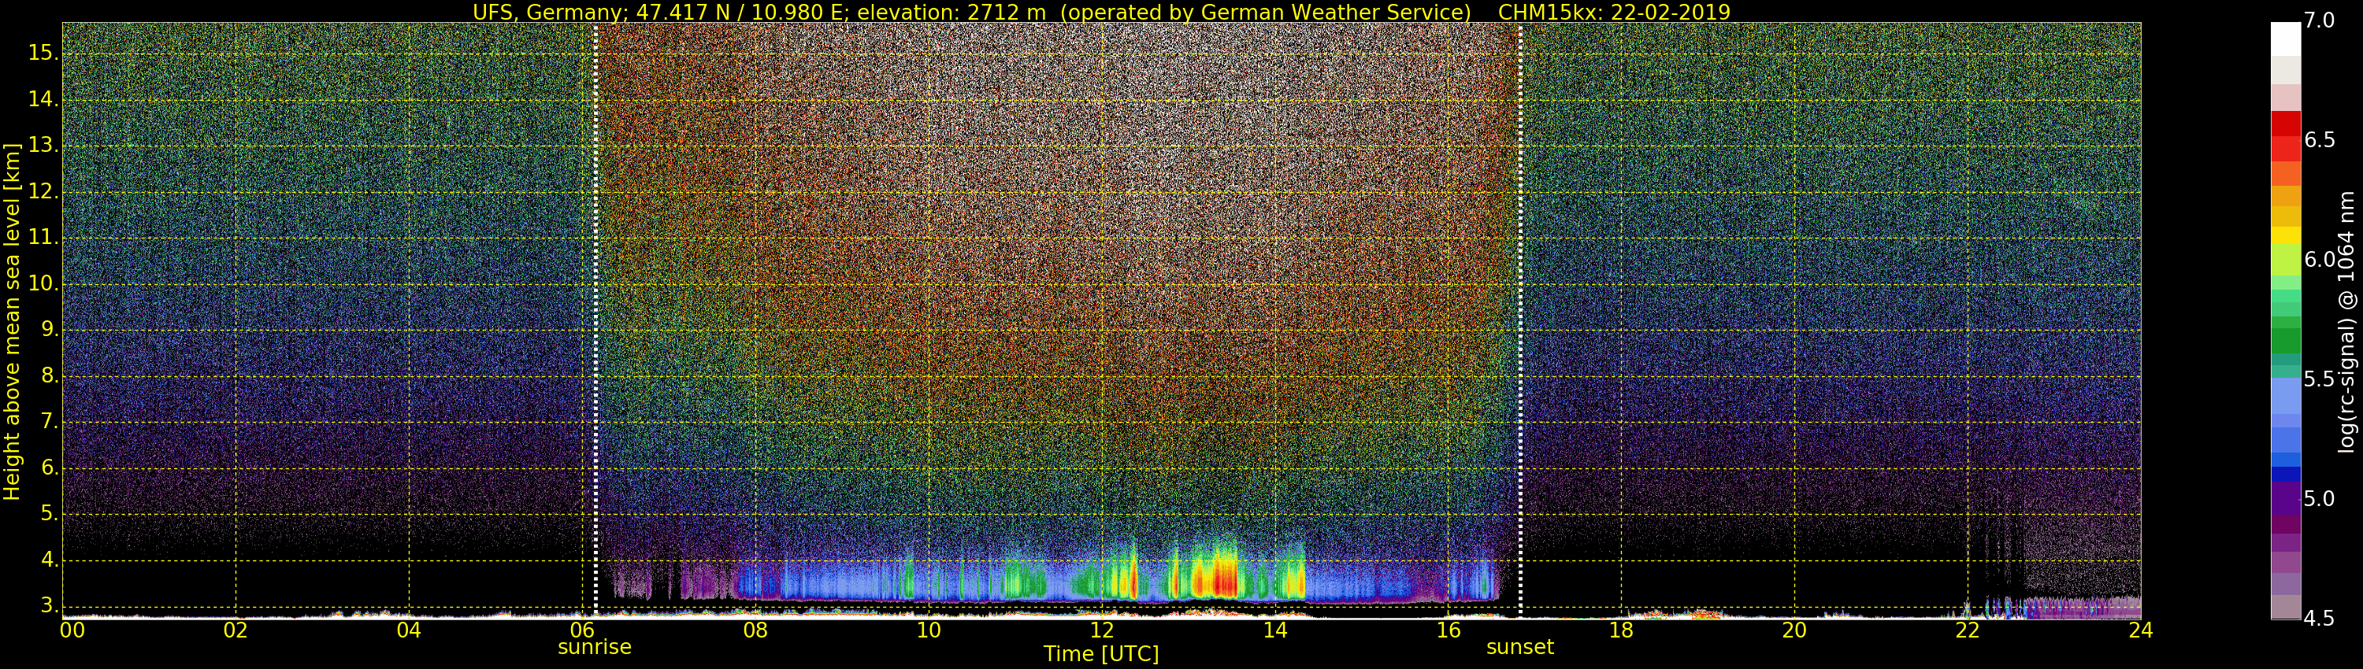Viewport: 2363px width, 669px height.
Task: Click height tick '10.' on the y-axis
Action: pos(44,284)
